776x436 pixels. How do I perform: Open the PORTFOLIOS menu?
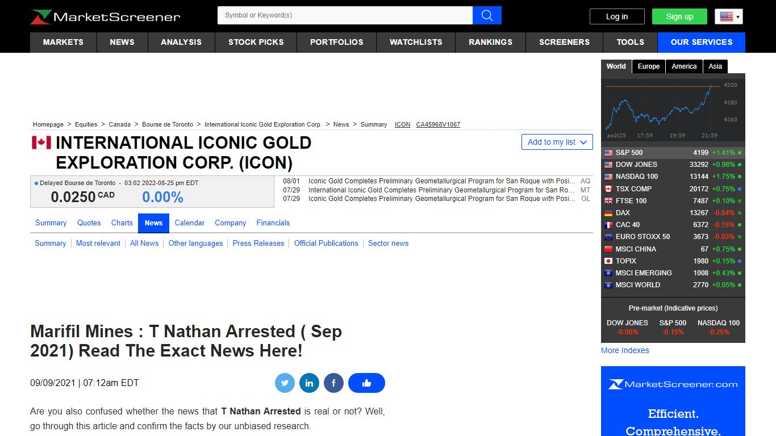click(x=337, y=43)
